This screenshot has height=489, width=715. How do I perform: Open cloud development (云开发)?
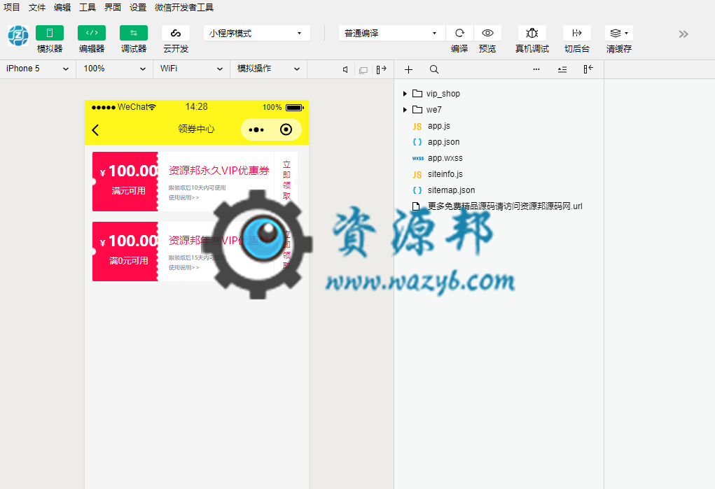[x=176, y=33]
